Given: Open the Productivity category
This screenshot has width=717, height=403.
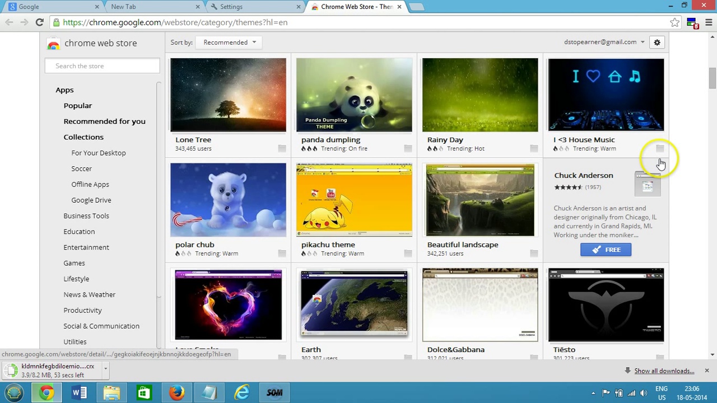Looking at the screenshot, I should tap(82, 310).
